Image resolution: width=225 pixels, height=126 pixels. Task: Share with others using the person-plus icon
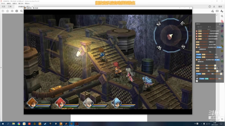[x=222, y=11]
